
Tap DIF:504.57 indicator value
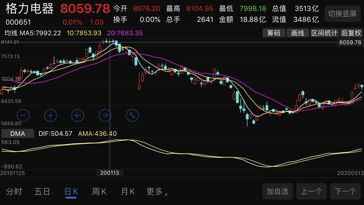[55, 134]
